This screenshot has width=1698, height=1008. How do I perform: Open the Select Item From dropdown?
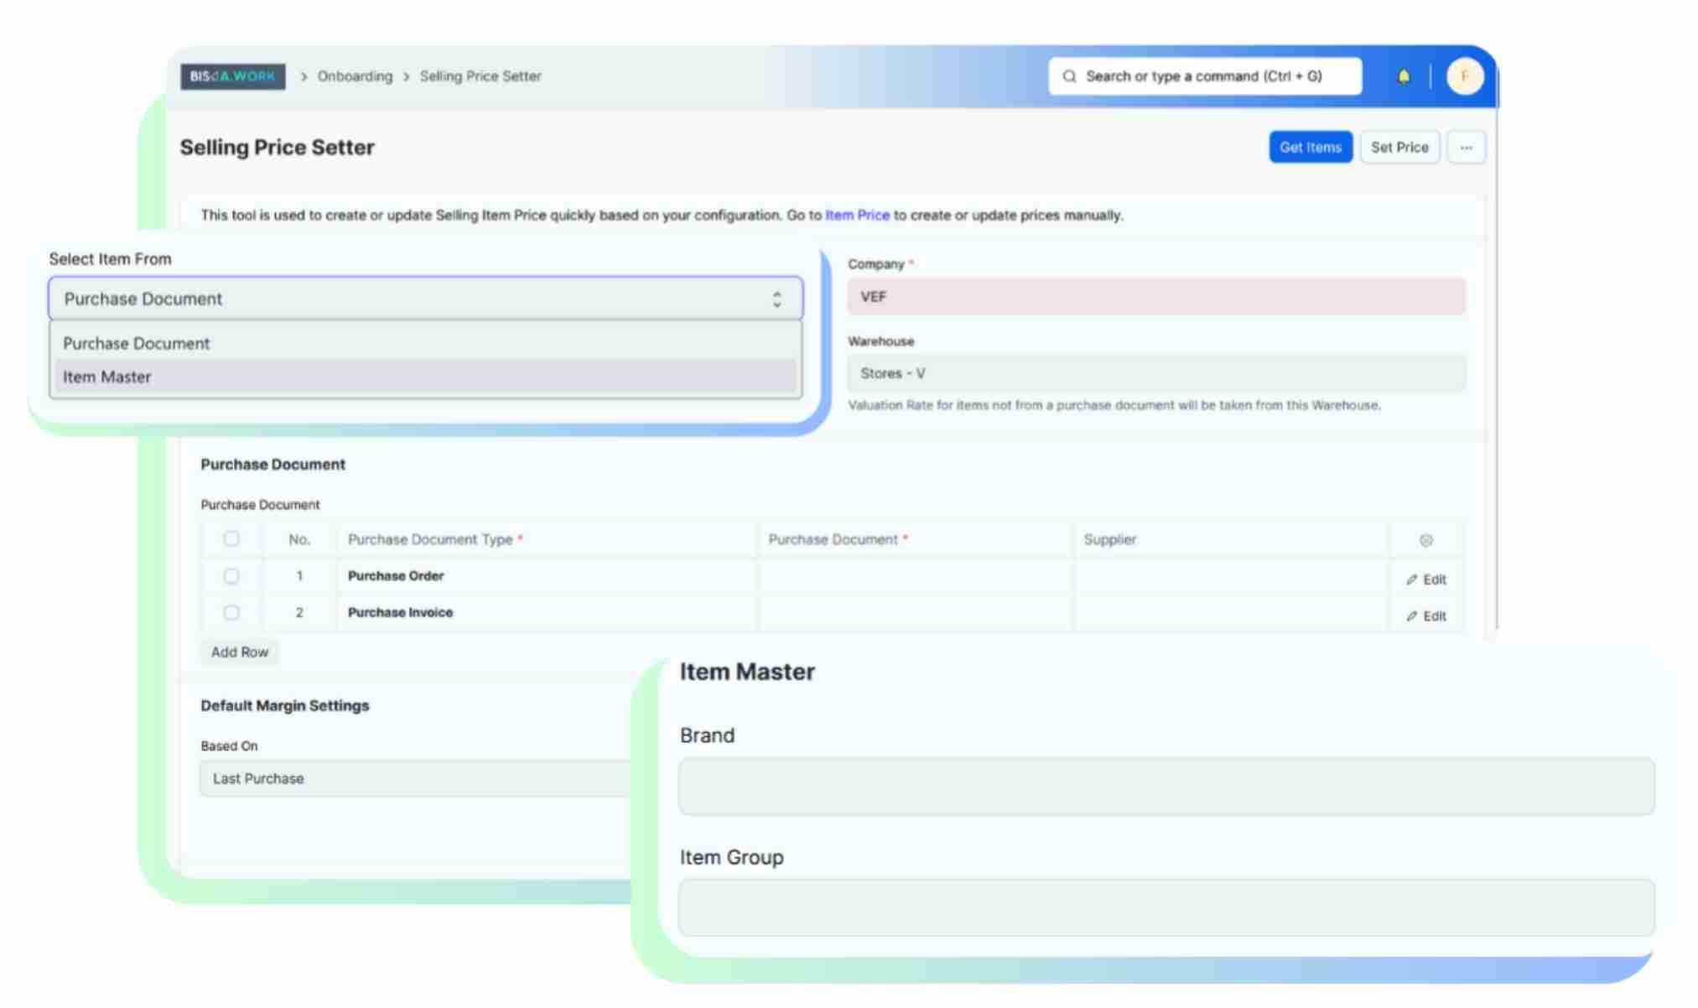[425, 299]
